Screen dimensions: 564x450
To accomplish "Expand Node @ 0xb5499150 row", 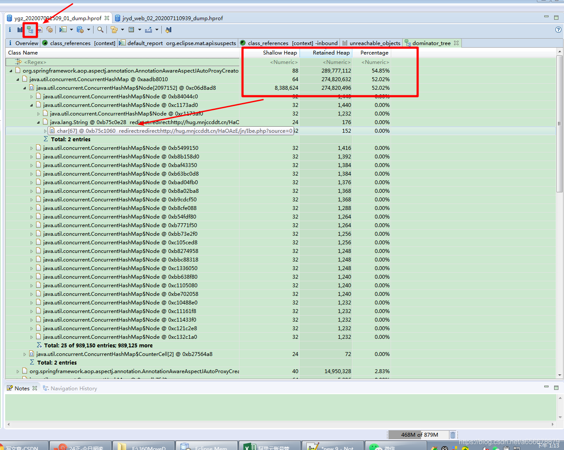I will pyautogui.click(x=31, y=148).
